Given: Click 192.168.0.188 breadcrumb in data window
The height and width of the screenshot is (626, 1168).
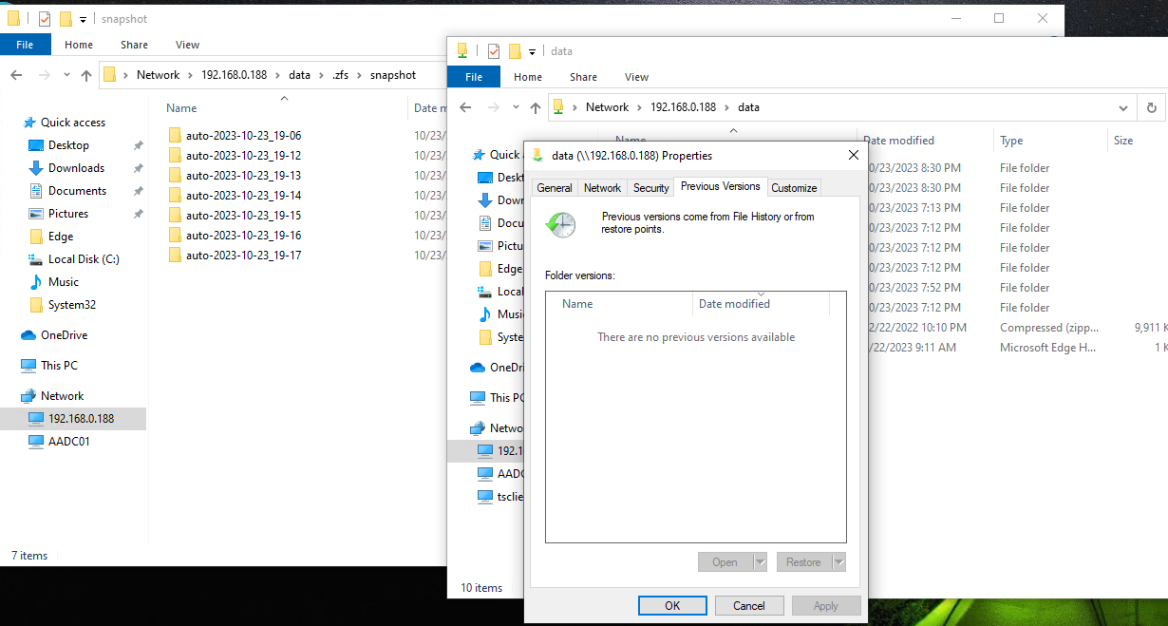Looking at the screenshot, I should [x=684, y=107].
